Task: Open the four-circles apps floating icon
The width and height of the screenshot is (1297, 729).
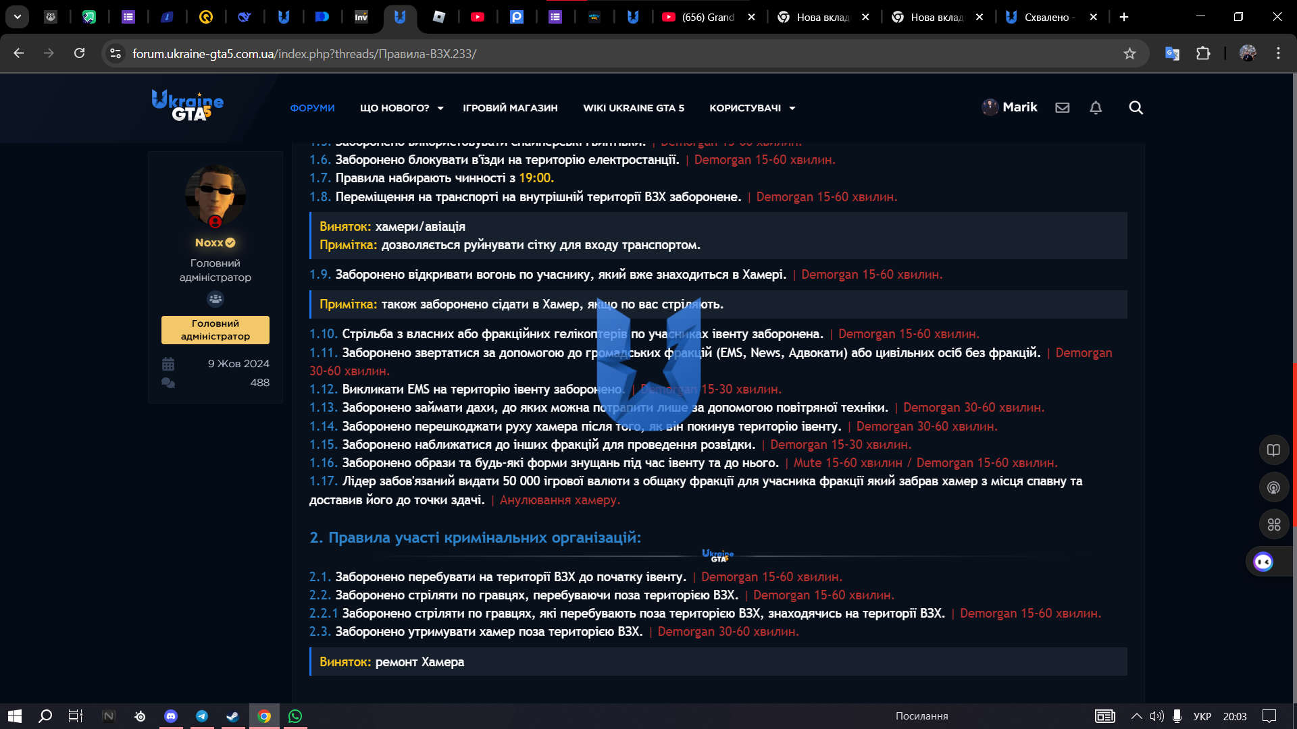Action: 1273,524
